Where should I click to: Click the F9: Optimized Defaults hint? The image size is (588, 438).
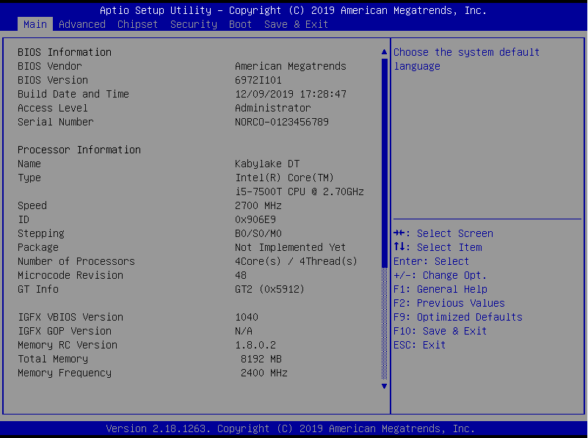pos(458,317)
